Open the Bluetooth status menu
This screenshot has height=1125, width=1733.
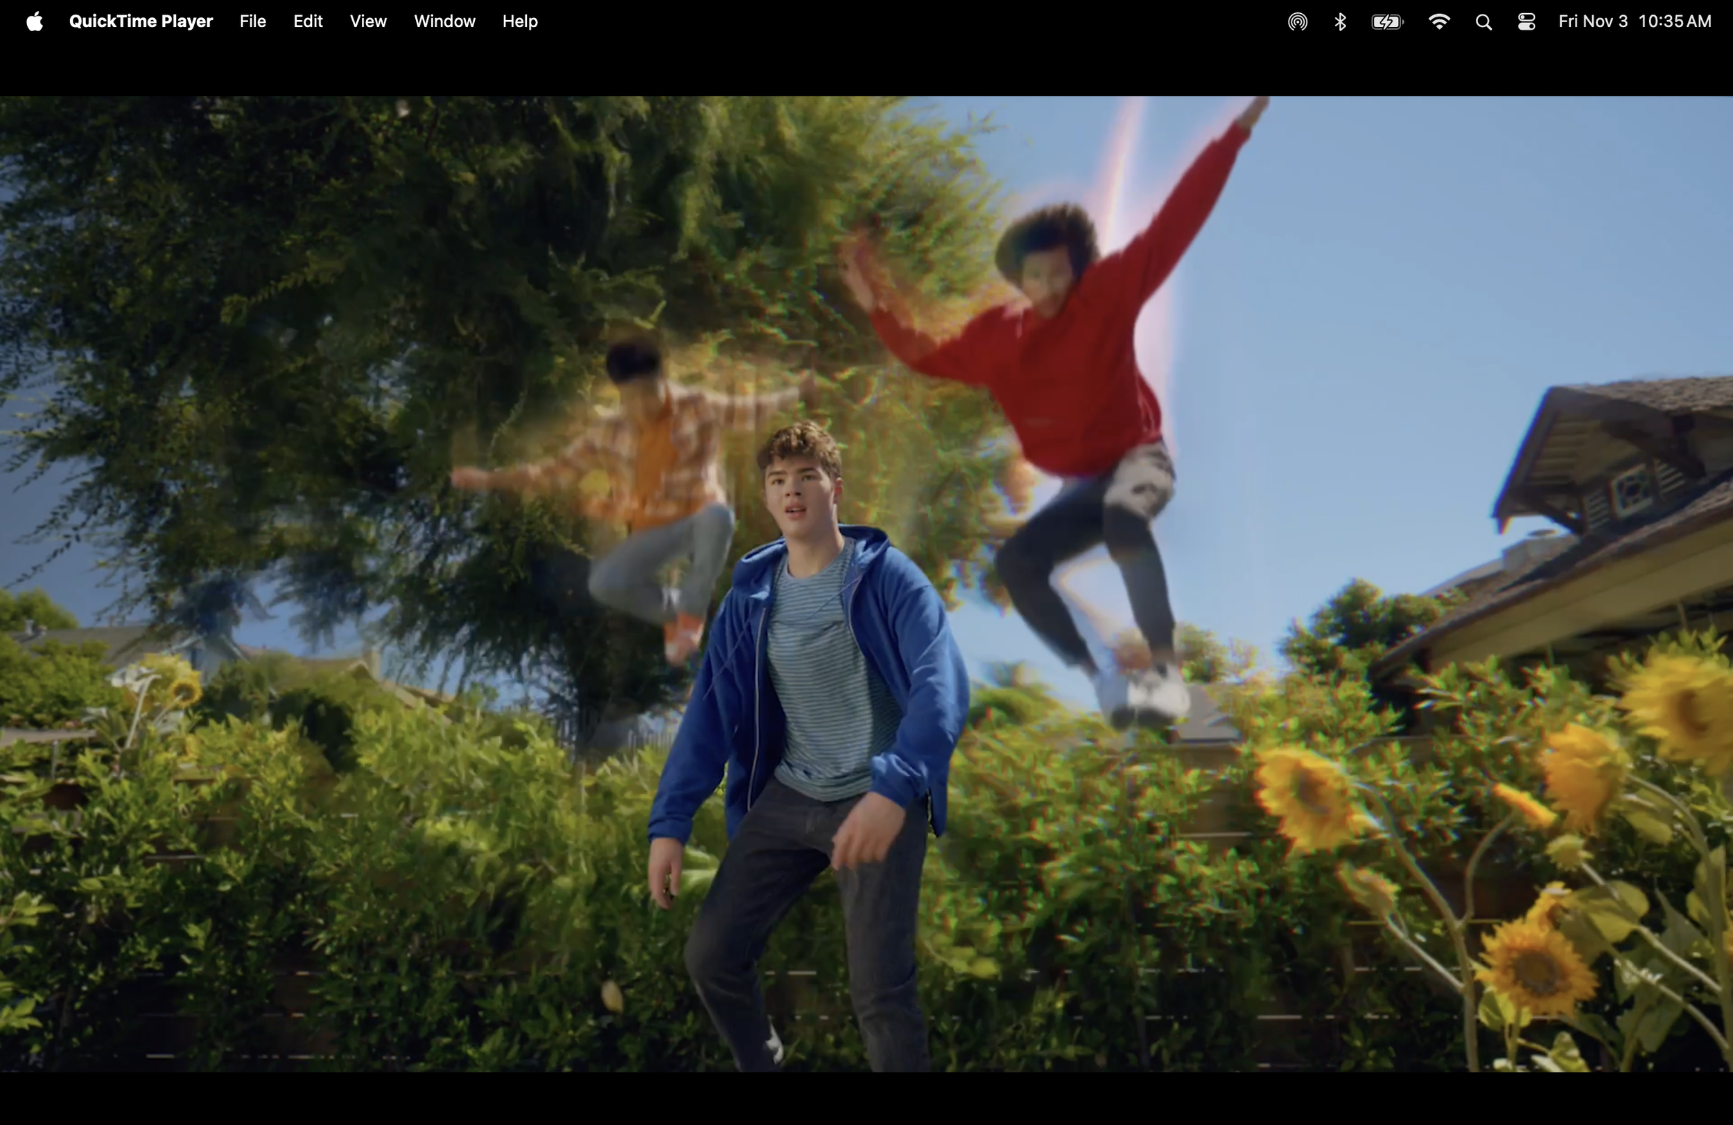point(1340,22)
